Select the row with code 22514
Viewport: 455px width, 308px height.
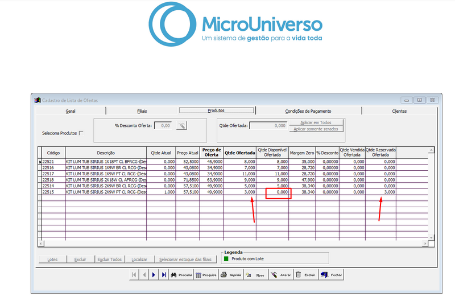click(234, 186)
